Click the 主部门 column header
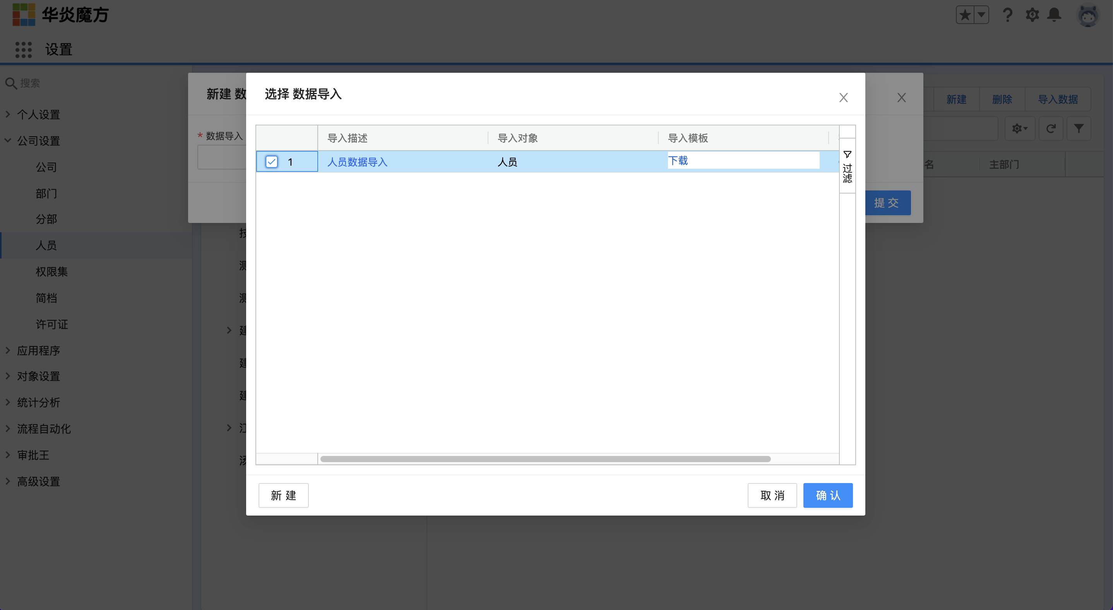Viewport: 1113px width, 610px height. (x=1004, y=164)
